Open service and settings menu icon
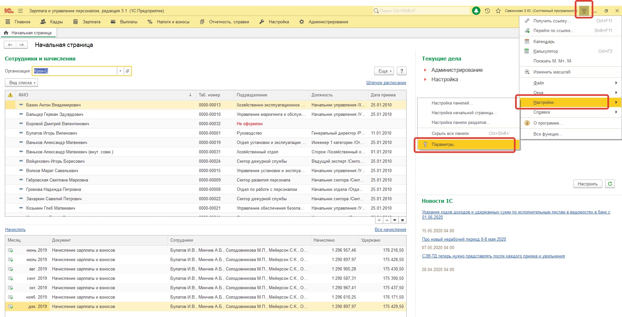This screenshot has width=622, height=317. 584,11
